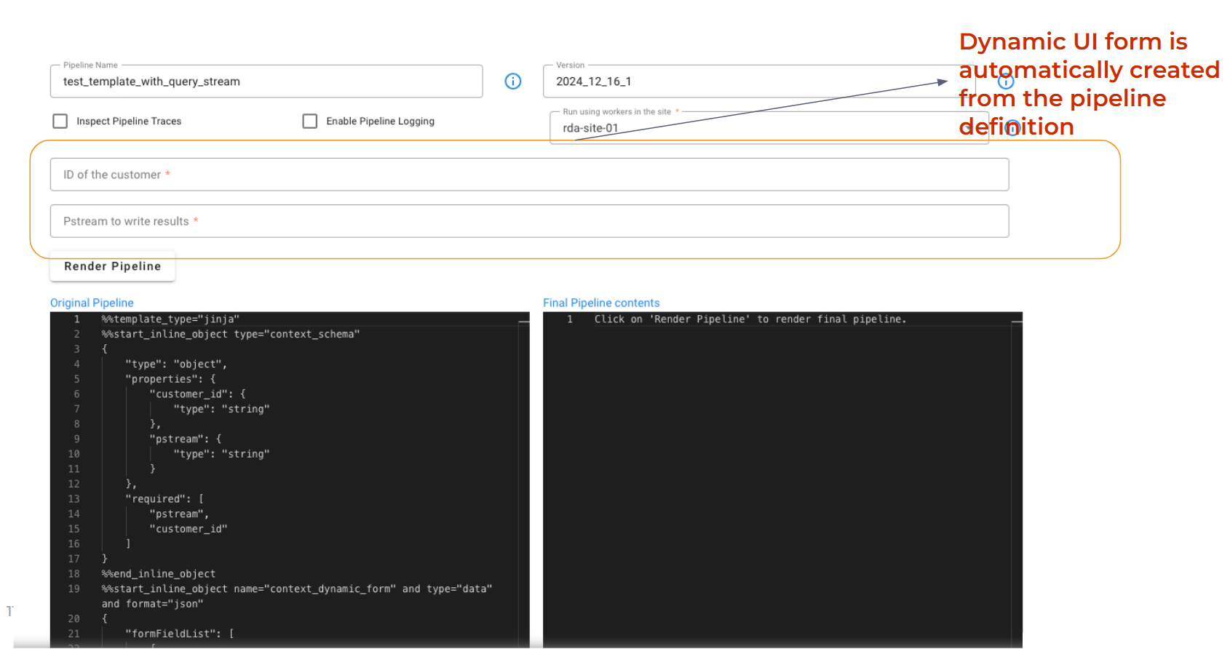The width and height of the screenshot is (1230, 649).
Task: Click info icon beside Version field
Action: (1006, 81)
